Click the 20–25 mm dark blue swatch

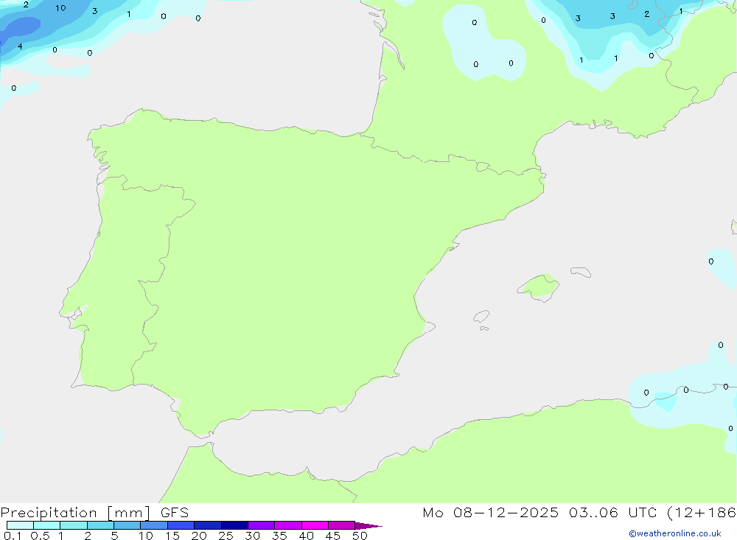tap(207, 525)
